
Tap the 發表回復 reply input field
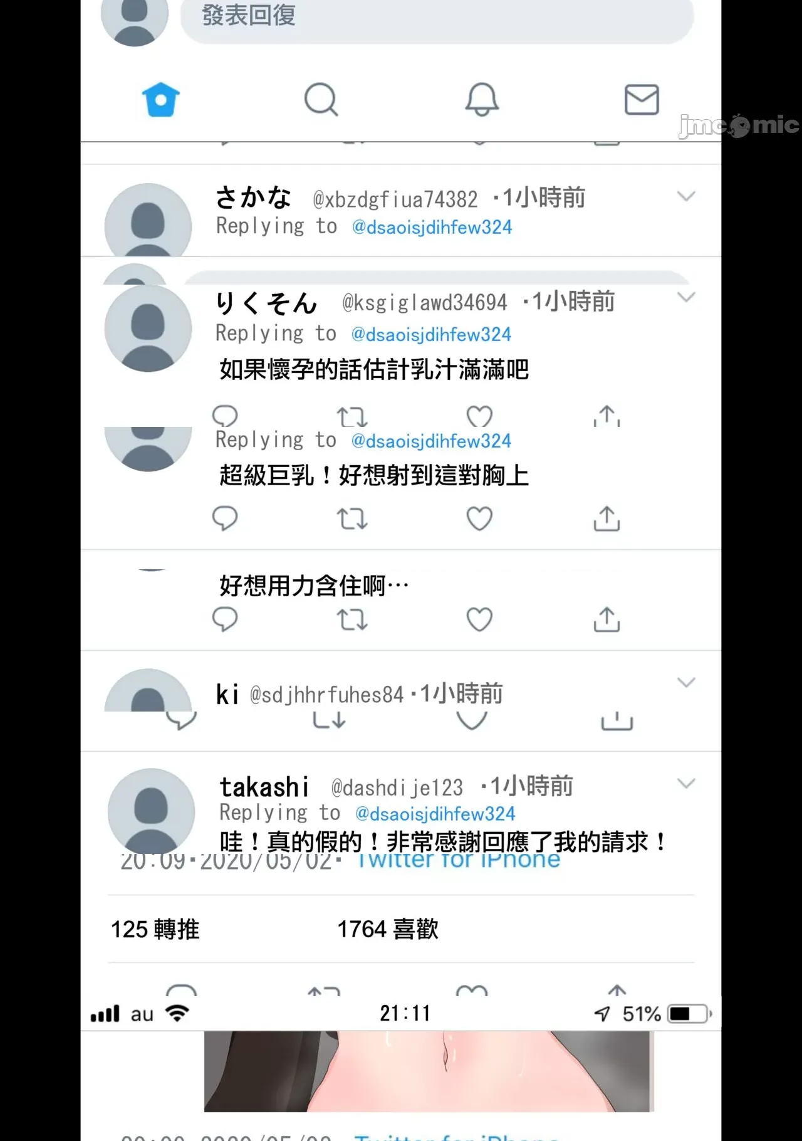437,18
